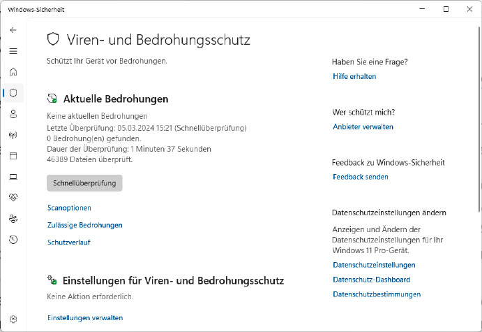The height and width of the screenshot is (332, 482).
Task: Close the Windows-Sicherheit window
Action: click(x=469, y=9)
